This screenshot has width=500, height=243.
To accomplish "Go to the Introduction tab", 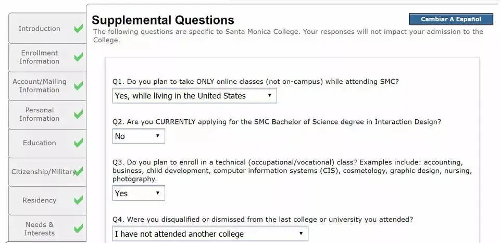I will click(40, 29).
